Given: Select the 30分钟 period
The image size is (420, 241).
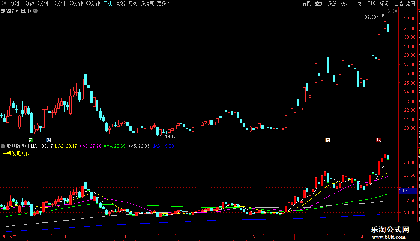Looking at the screenshot, I should pos(76,3).
